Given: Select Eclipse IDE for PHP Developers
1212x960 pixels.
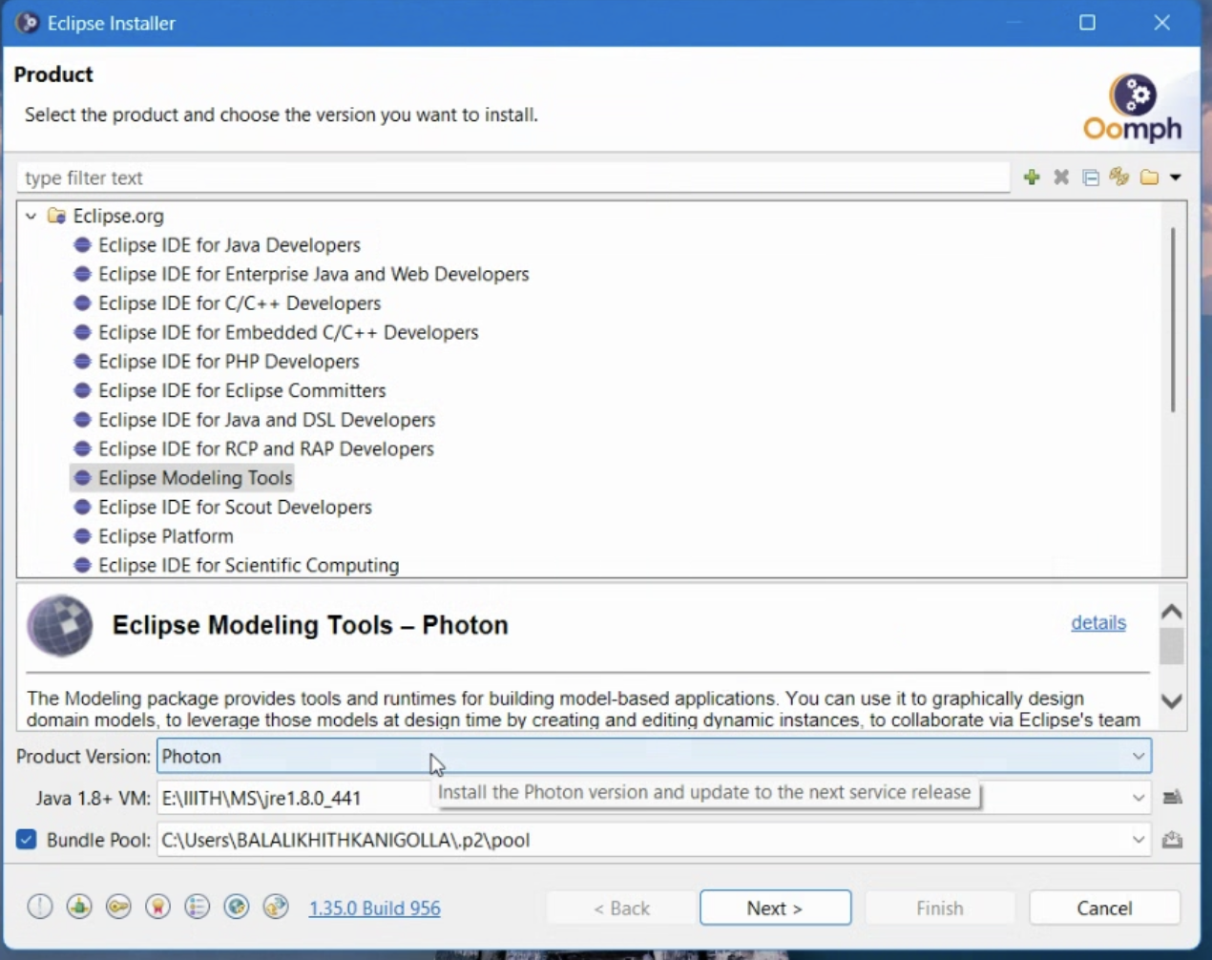Looking at the screenshot, I should [x=228, y=362].
